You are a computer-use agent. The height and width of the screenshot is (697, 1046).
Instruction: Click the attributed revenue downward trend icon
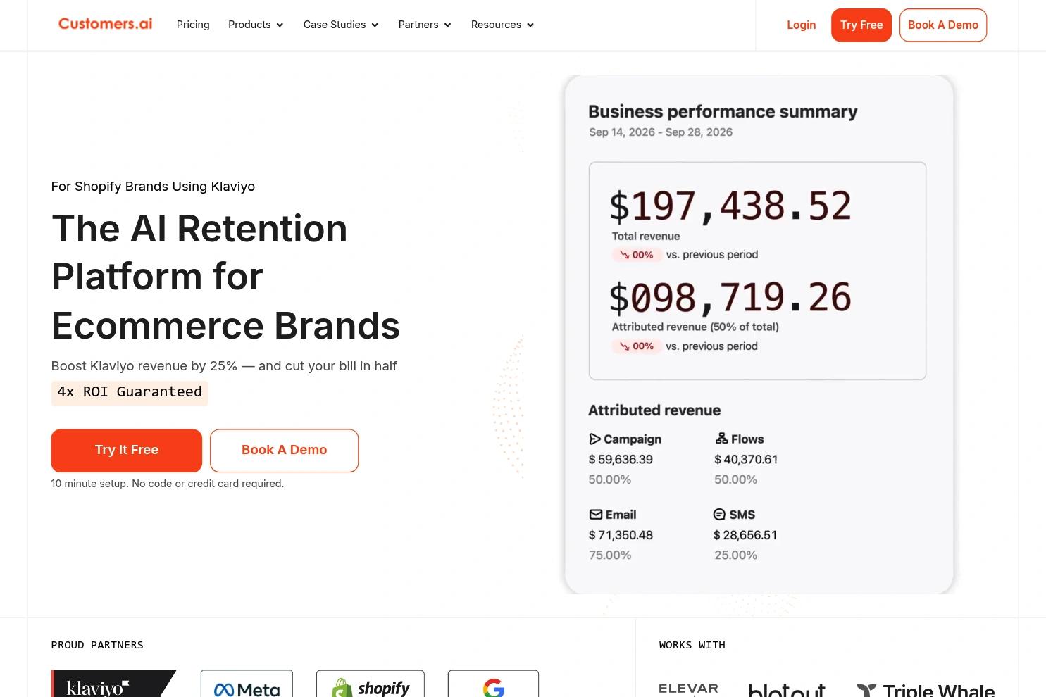tap(624, 346)
